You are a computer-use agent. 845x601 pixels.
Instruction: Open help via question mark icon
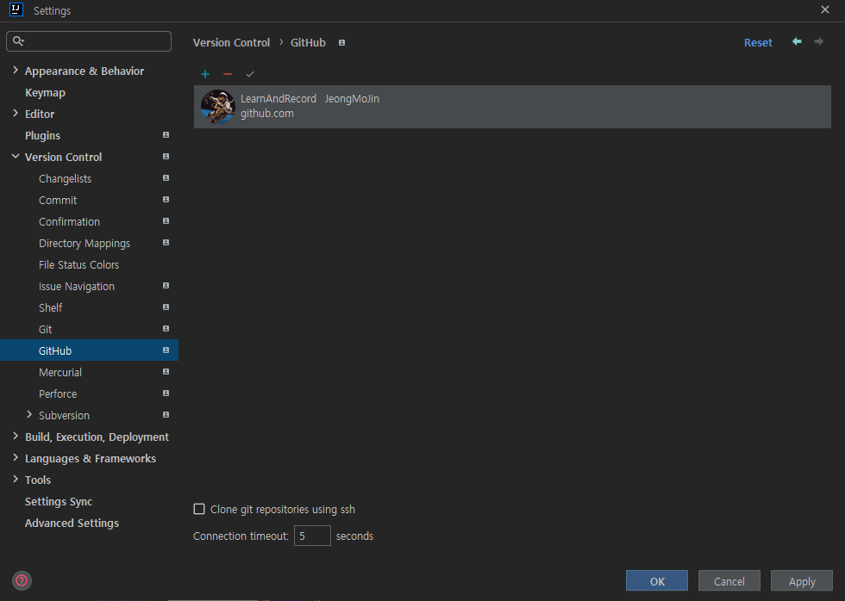coord(22,580)
